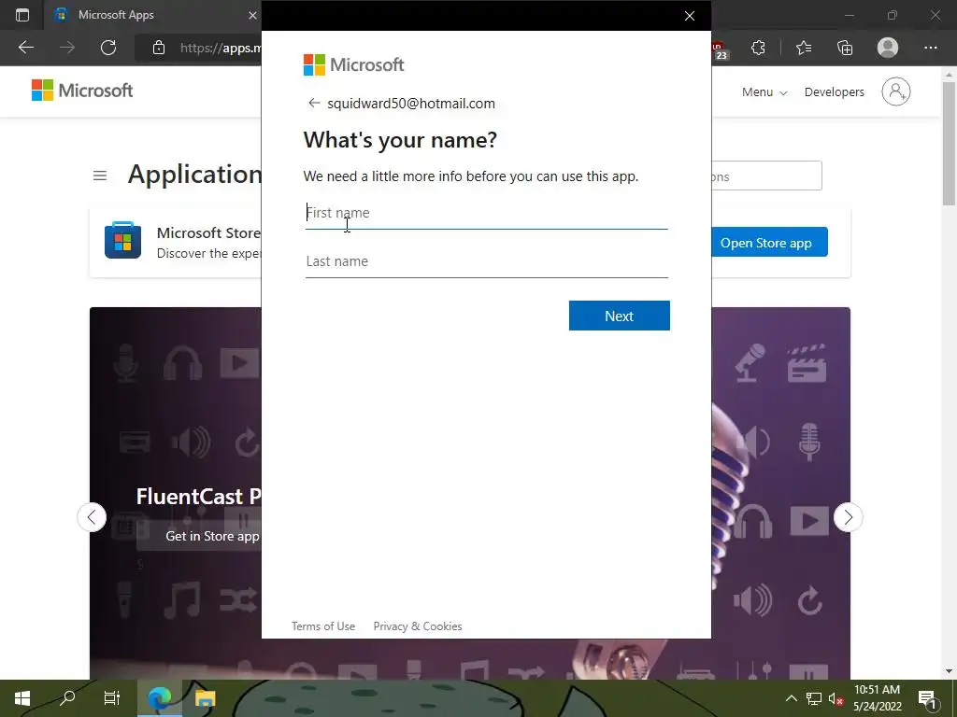Open the red extension icon with badge 23

(721, 49)
